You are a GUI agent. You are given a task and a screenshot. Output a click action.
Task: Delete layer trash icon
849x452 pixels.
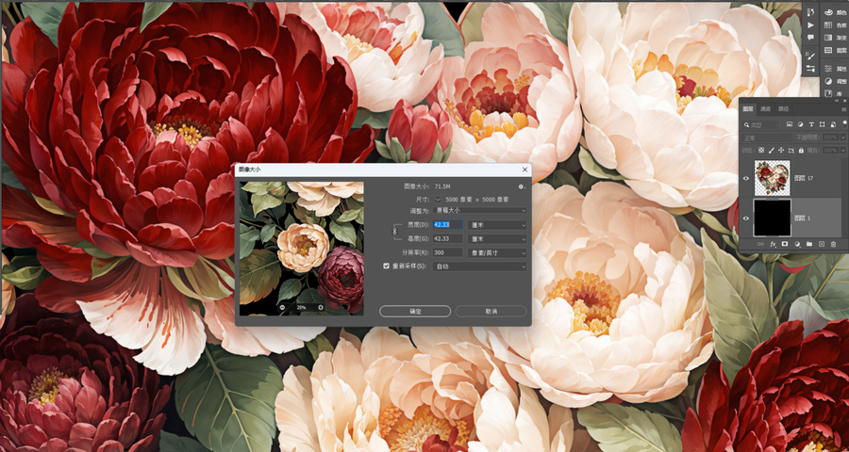pyautogui.click(x=833, y=245)
